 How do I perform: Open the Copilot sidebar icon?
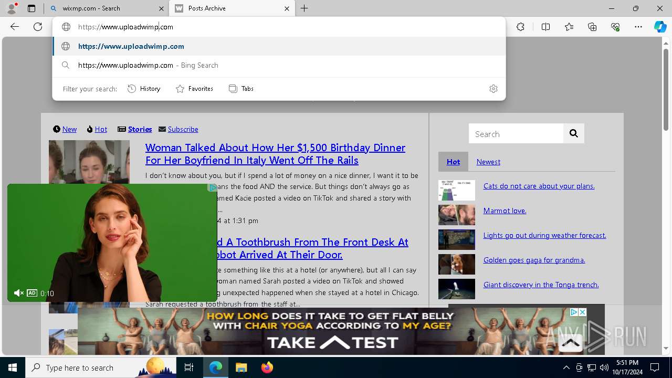pyautogui.click(x=660, y=27)
